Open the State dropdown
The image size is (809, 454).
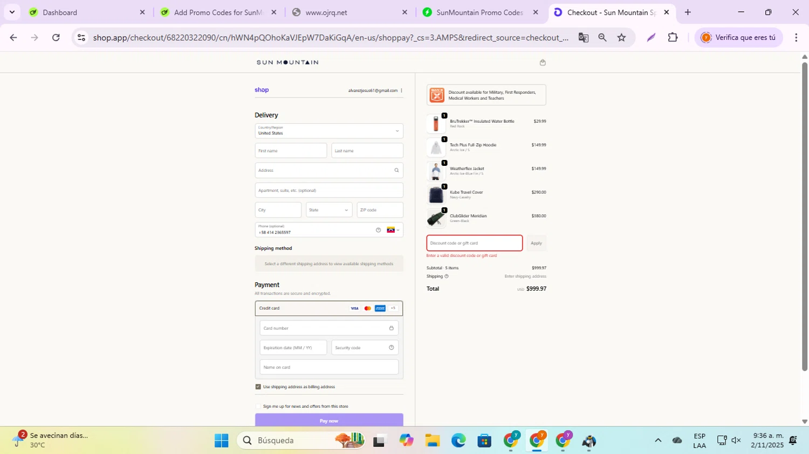[x=329, y=210]
